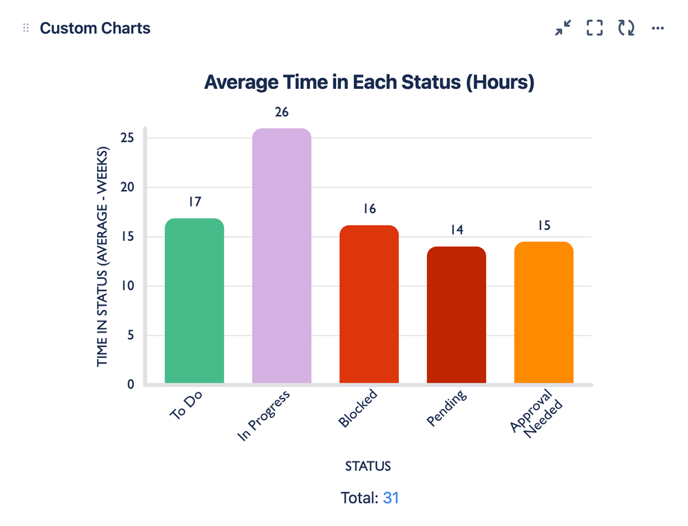This screenshot has height=526, width=688.
Task: Select the red Blocked bar
Action: coord(367,303)
